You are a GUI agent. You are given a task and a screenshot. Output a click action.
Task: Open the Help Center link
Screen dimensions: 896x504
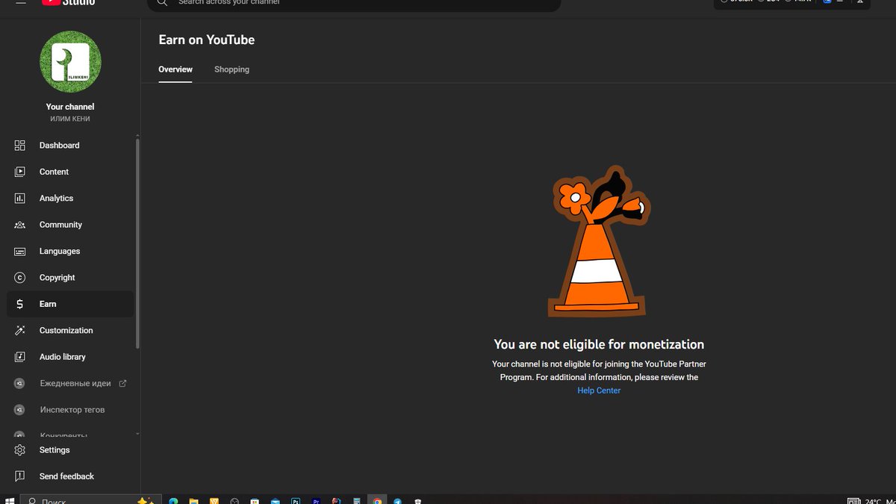(599, 391)
